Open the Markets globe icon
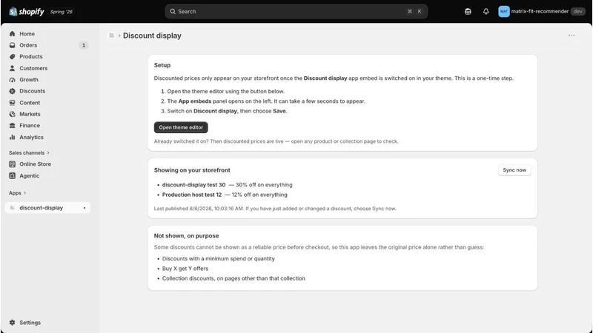 (x=12, y=114)
